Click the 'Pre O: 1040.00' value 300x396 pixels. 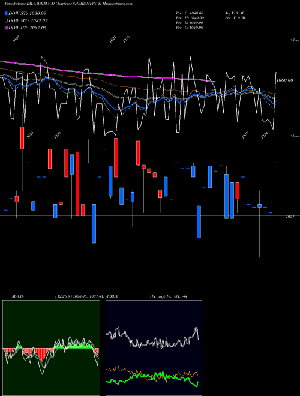tap(190, 13)
